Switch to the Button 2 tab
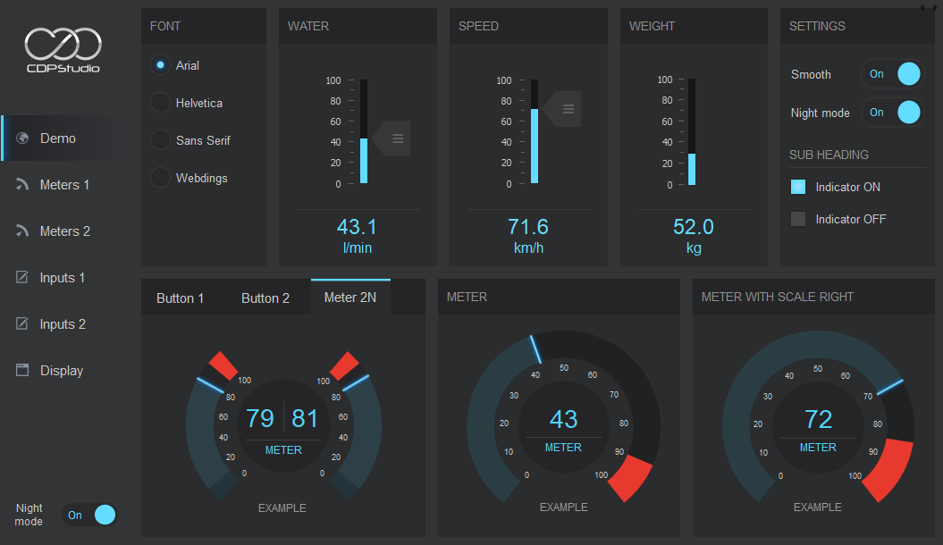Screen dimensions: 943x545 click(265, 298)
